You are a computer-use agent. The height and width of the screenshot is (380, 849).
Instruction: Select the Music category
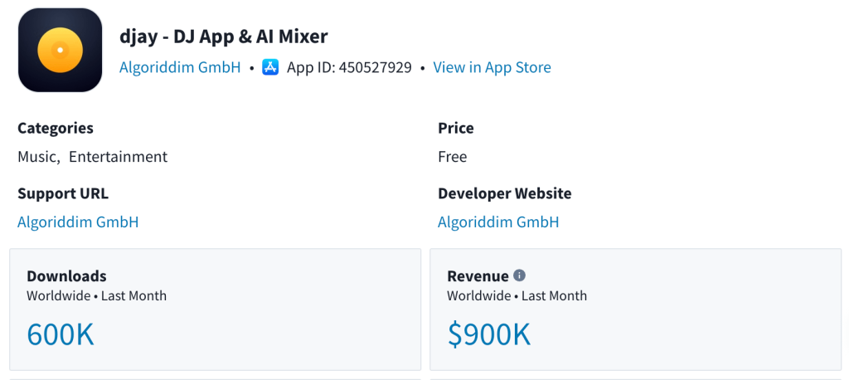37,157
